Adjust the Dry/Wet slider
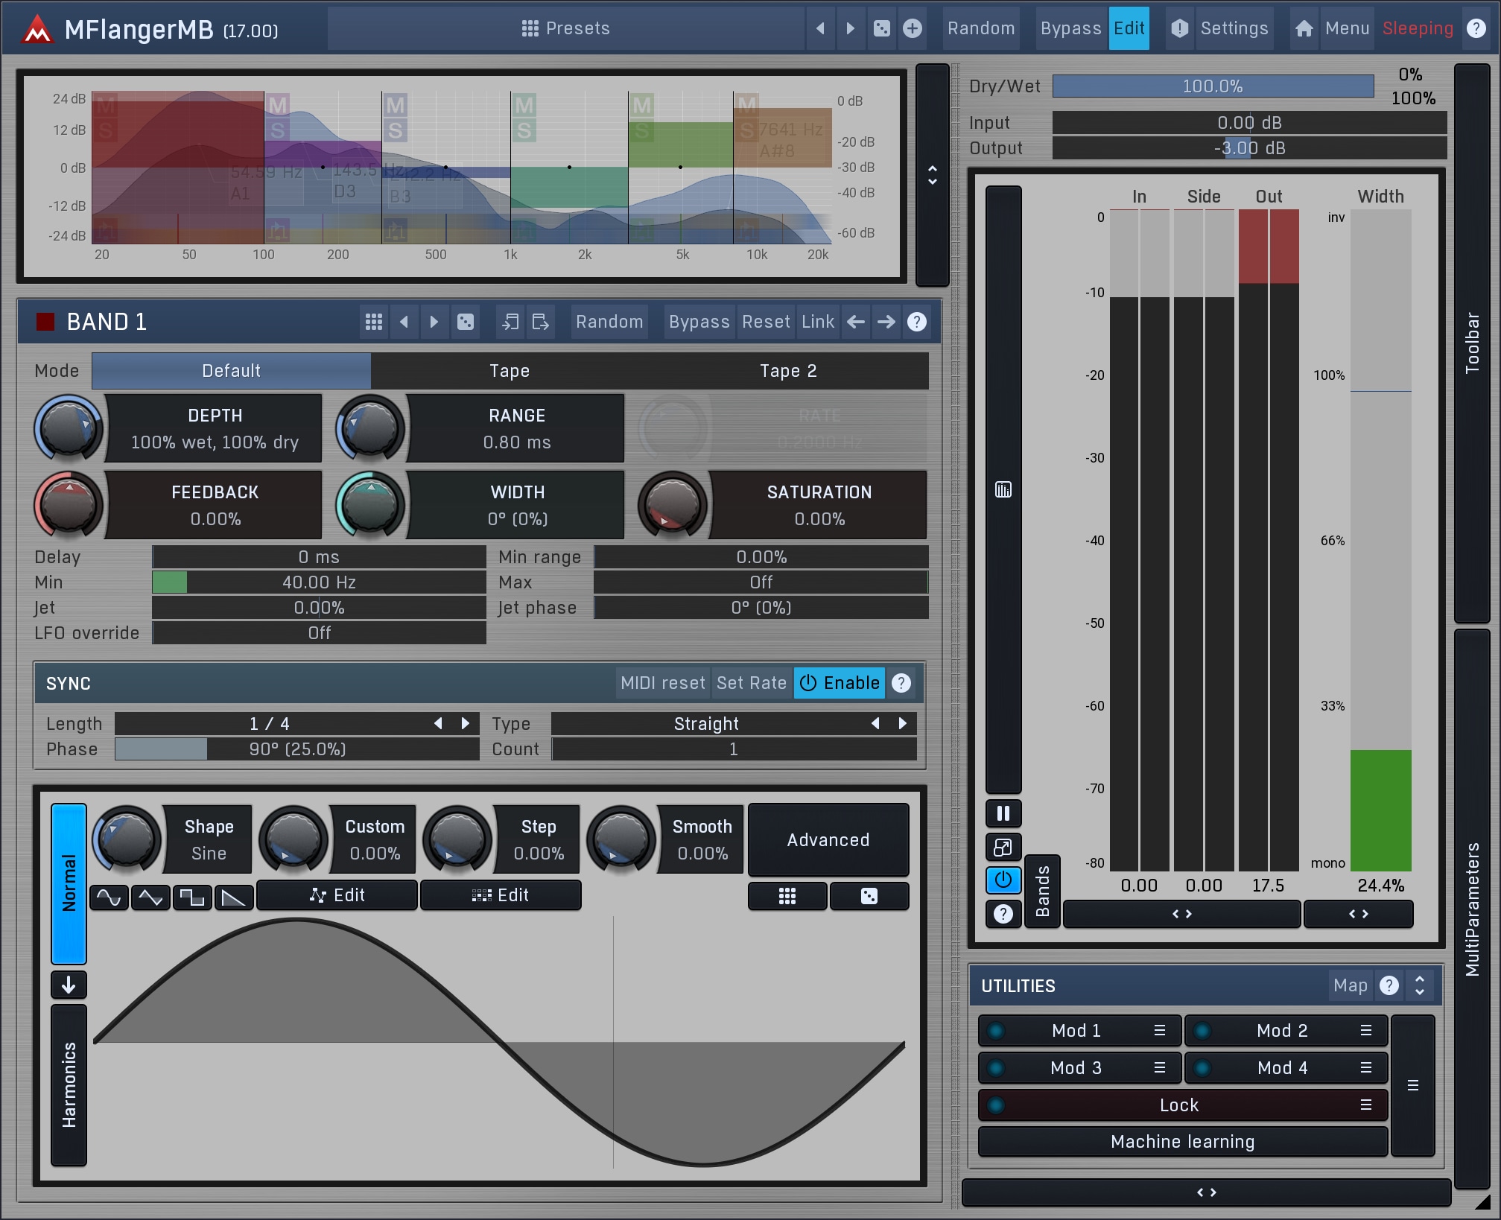 [1212, 86]
